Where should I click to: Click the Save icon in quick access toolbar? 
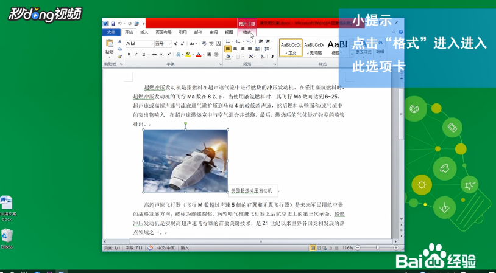[113, 24]
